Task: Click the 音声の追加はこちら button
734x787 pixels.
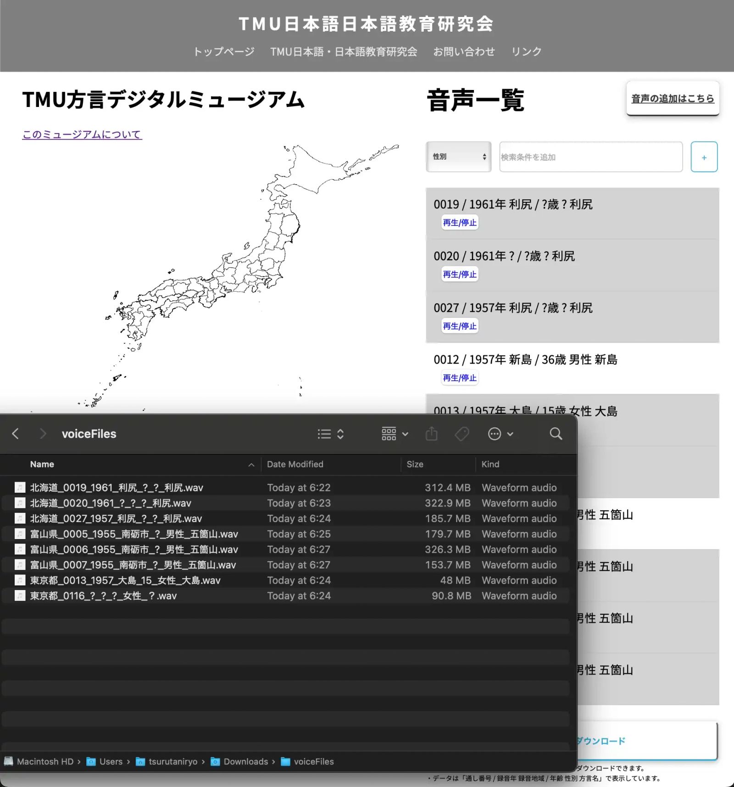Action: coord(673,98)
